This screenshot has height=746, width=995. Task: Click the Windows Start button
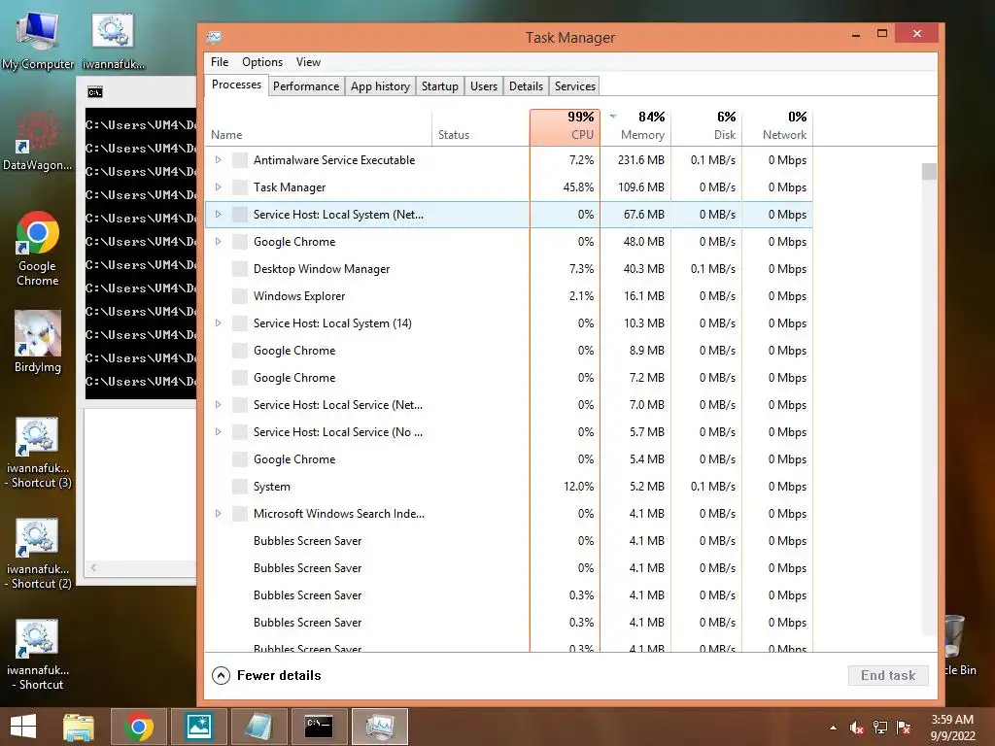(23, 727)
